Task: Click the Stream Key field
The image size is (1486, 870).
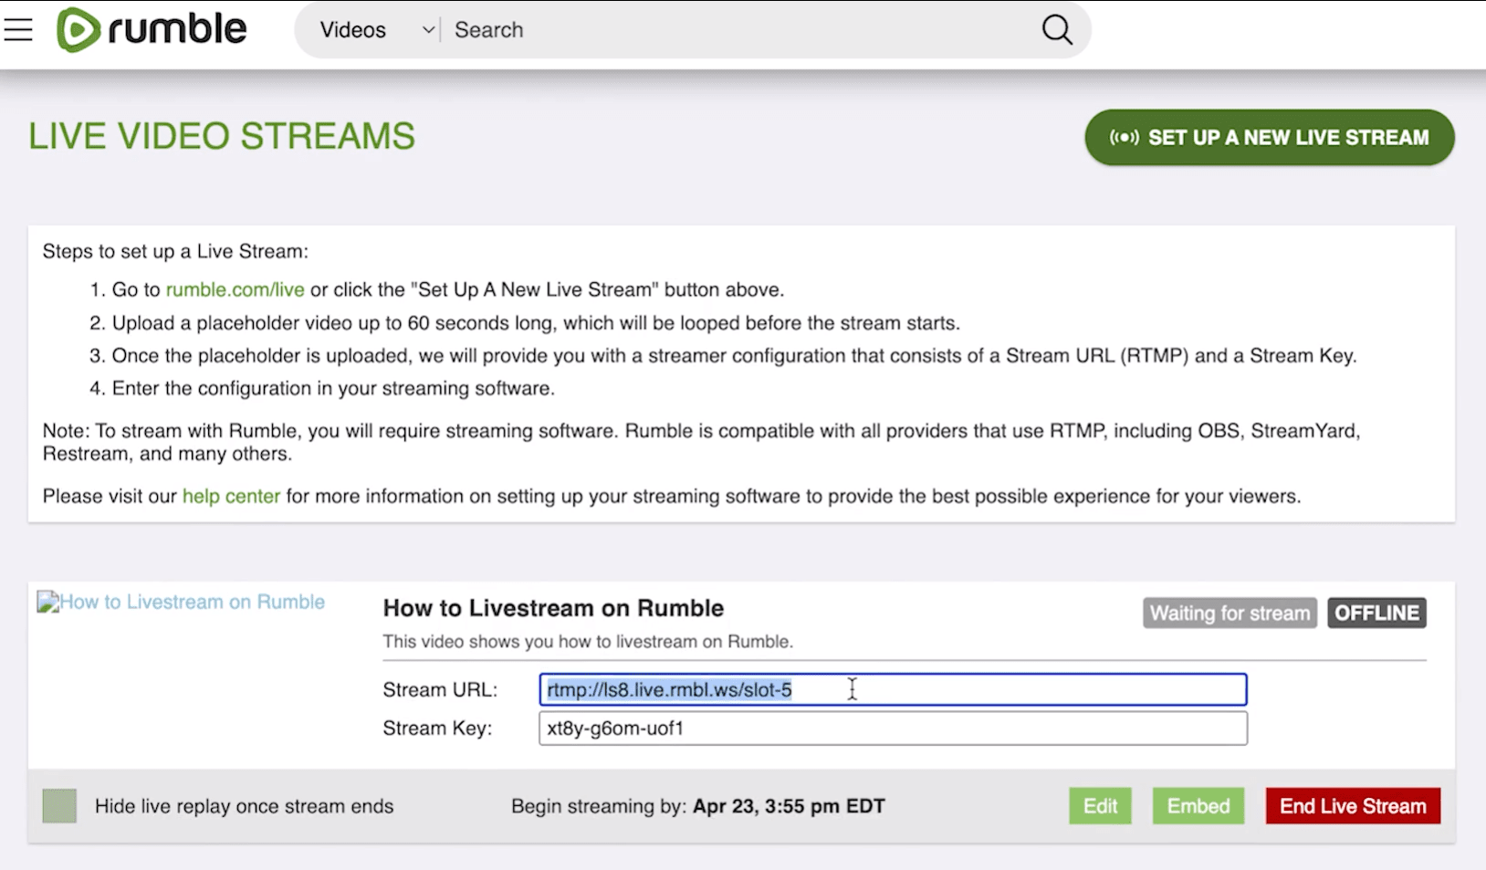Action: tap(893, 728)
